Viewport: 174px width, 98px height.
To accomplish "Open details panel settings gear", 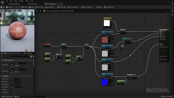I will pos(33,56).
